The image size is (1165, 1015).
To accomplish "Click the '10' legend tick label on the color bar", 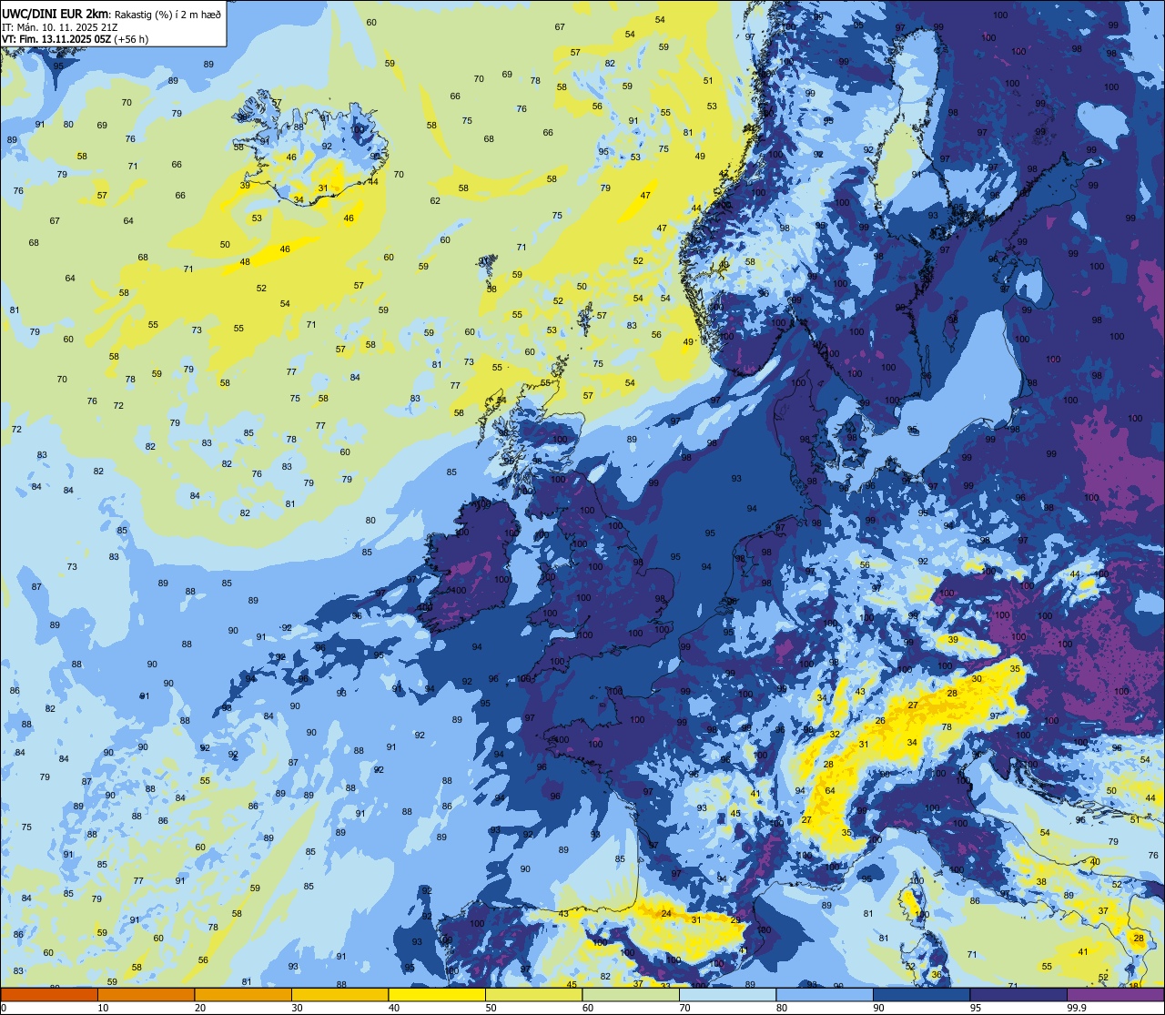I will tap(103, 1008).
